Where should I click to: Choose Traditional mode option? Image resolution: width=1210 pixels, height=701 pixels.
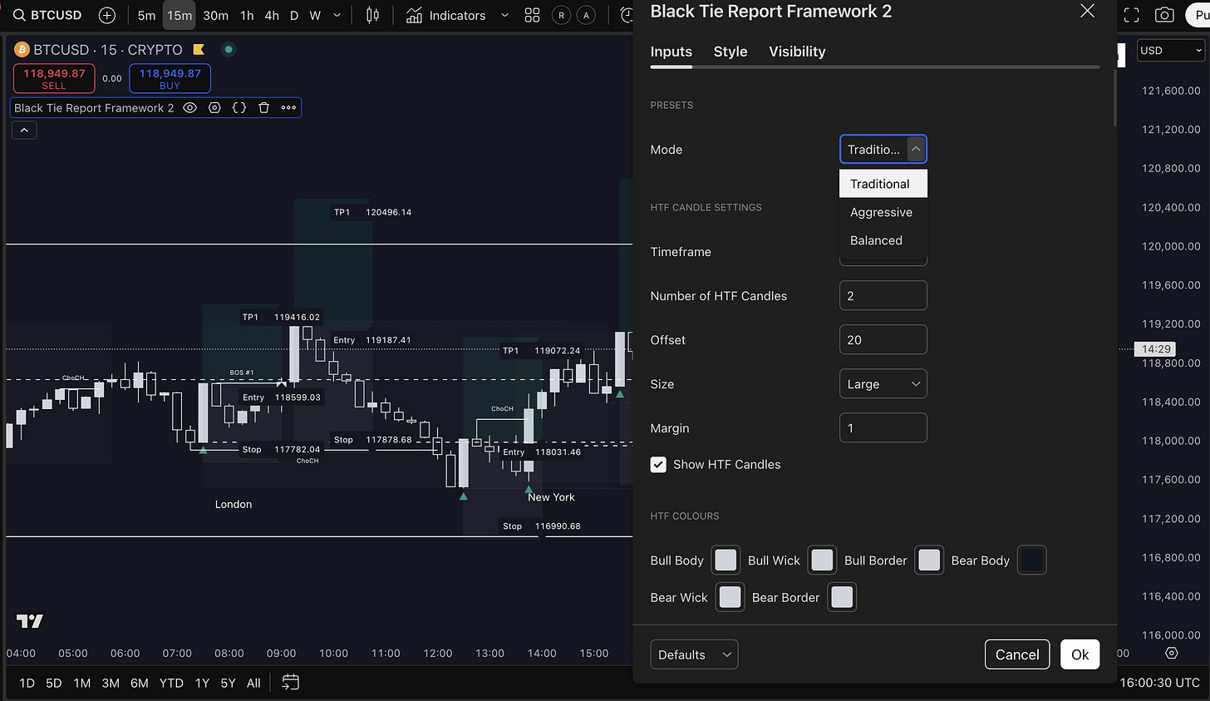click(x=883, y=184)
